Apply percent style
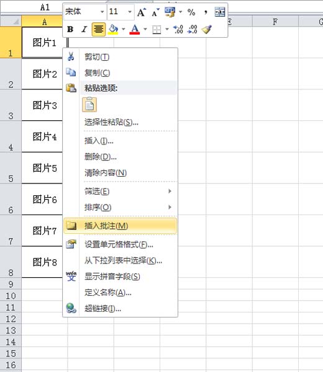The image size is (323, 372). [191, 12]
